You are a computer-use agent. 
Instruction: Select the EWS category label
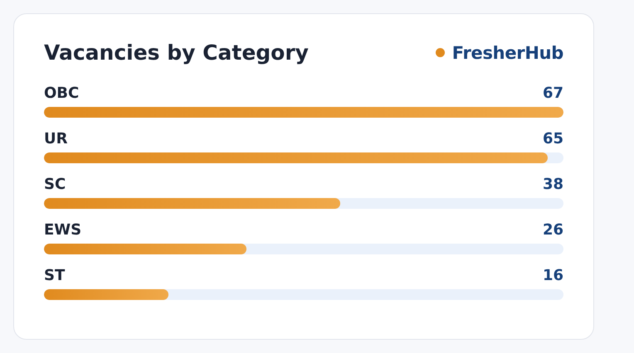63,230
